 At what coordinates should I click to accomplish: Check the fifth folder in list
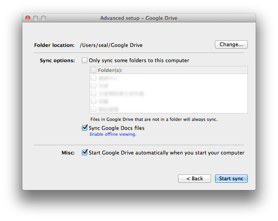click(x=94, y=109)
